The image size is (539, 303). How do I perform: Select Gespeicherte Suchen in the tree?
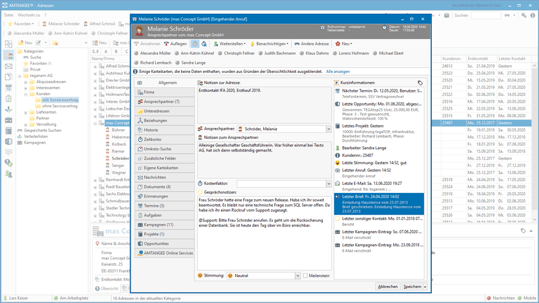(x=39, y=130)
